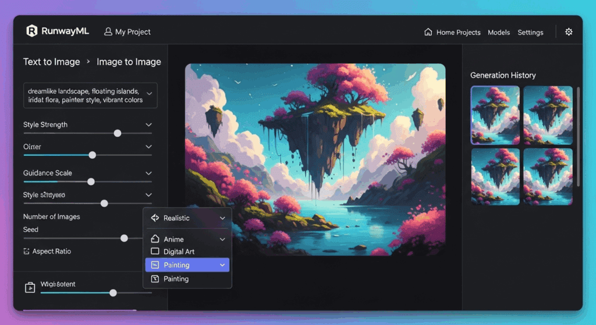Open the gear icon at top right
Viewport: 596px width, 325px height.
point(569,32)
